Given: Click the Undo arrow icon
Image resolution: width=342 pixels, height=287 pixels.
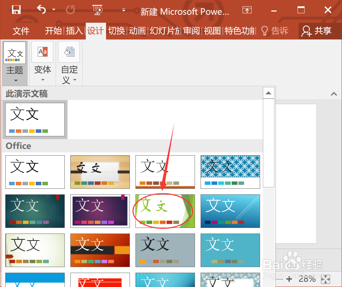Looking at the screenshot, I should pos(41,9).
